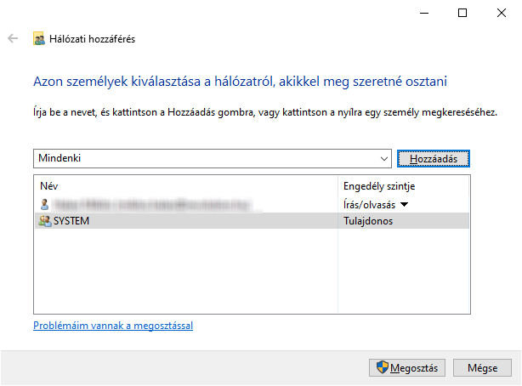This screenshot has height=386, width=522.
Task: Click the Tulajdonos permission cell
Action: pyautogui.click(x=368, y=221)
